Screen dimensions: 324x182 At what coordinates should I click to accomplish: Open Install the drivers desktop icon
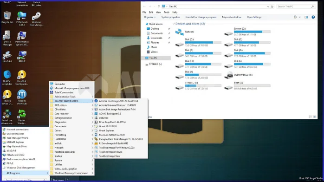[x=7, y=117]
